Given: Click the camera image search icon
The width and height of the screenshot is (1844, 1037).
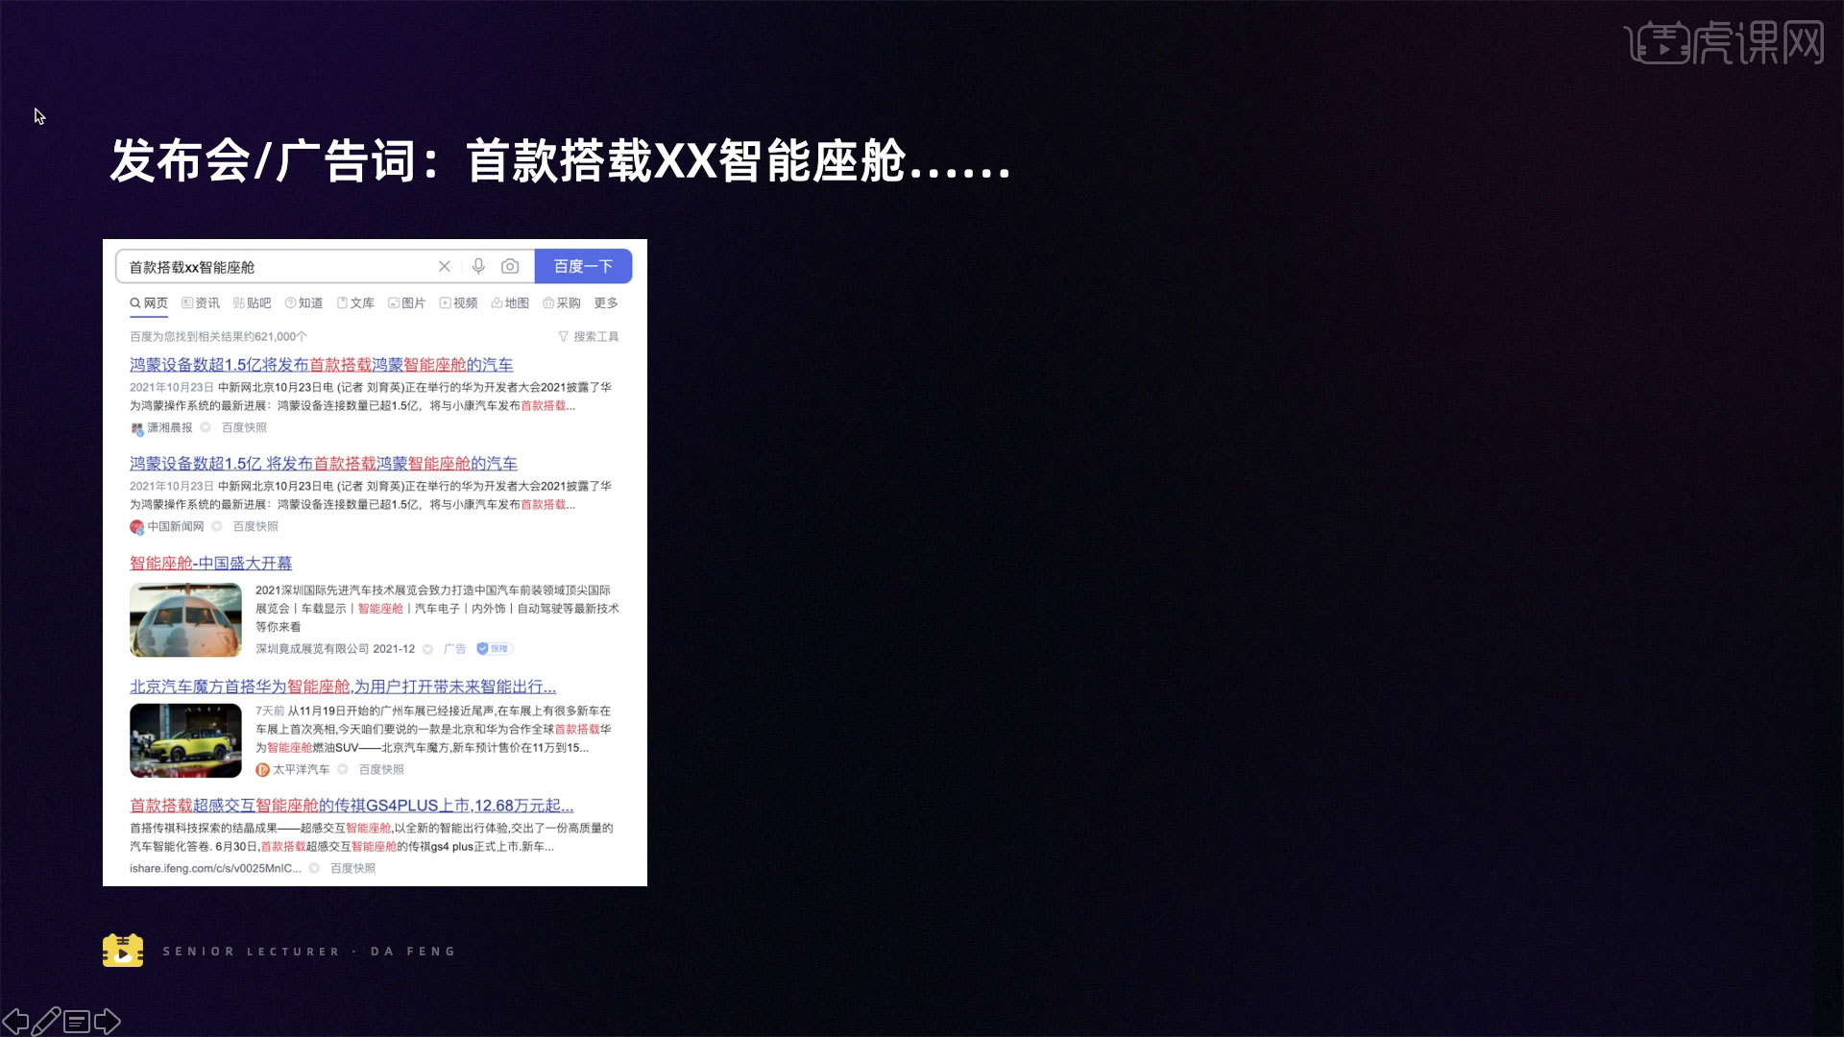Looking at the screenshot, I should coord(510,266).
